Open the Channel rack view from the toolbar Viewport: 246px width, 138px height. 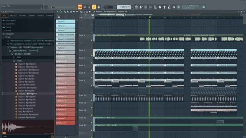pyautogui.click(x=146, y=7)
